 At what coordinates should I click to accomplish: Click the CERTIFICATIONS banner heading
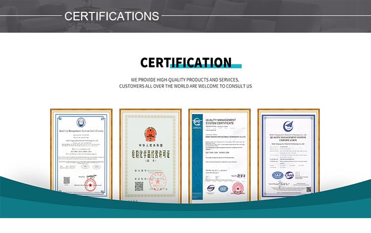tap(111, 16)
